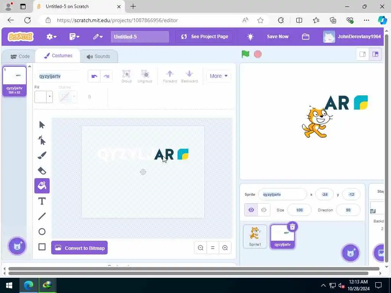Viewport: 391px width, 293px height.
Task: Delete the qyzyljartv sprite with trash icon
Action: click(292, 227)
